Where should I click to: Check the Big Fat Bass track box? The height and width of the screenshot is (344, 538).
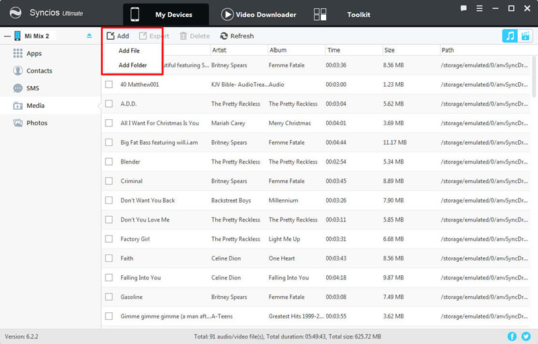pyautogui.click(x=109, y=143)
